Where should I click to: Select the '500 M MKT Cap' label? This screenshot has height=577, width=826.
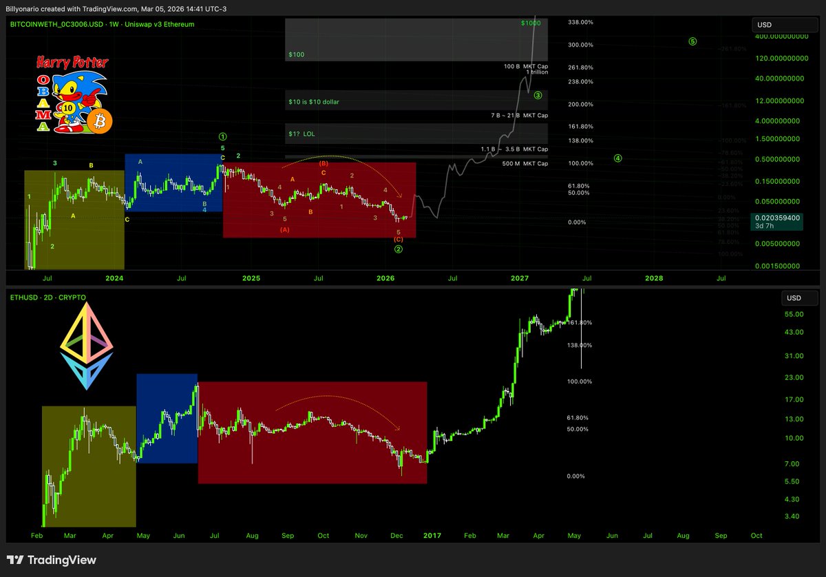point(525,163)
